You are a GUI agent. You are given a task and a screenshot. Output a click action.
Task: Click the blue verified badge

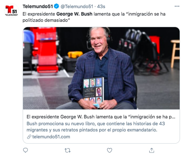[x=57, y=6]
